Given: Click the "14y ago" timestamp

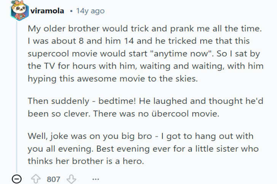Looking at the screenshot, I should (90, 11).
